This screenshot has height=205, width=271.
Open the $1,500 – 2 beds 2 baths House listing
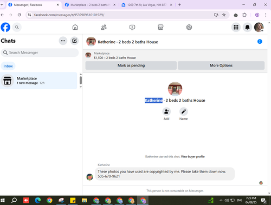115,58
